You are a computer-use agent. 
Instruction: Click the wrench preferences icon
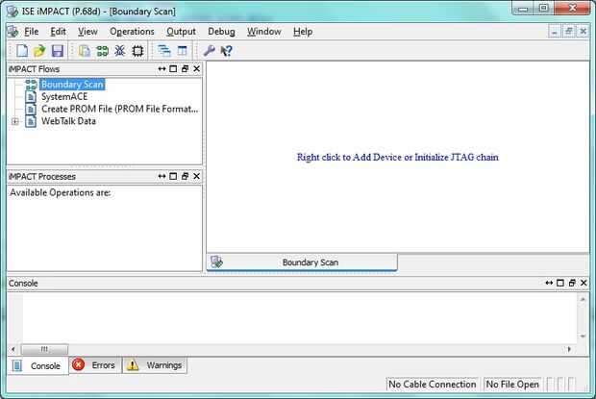[x=209, y=51]
